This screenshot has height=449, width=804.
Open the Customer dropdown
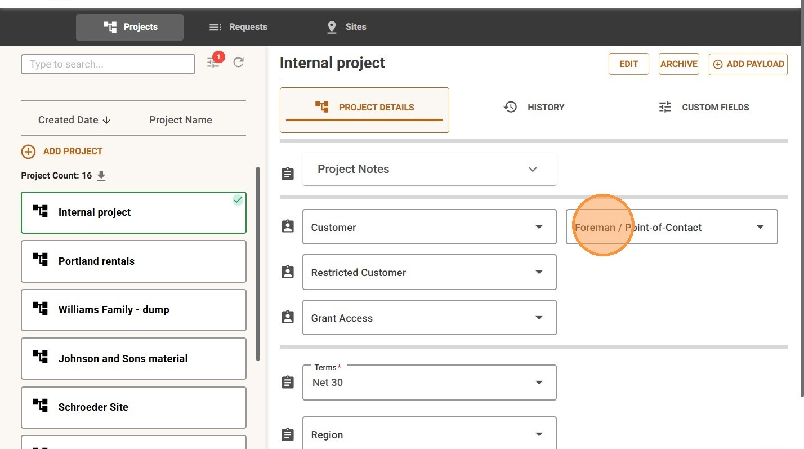[x=430, y=227]
